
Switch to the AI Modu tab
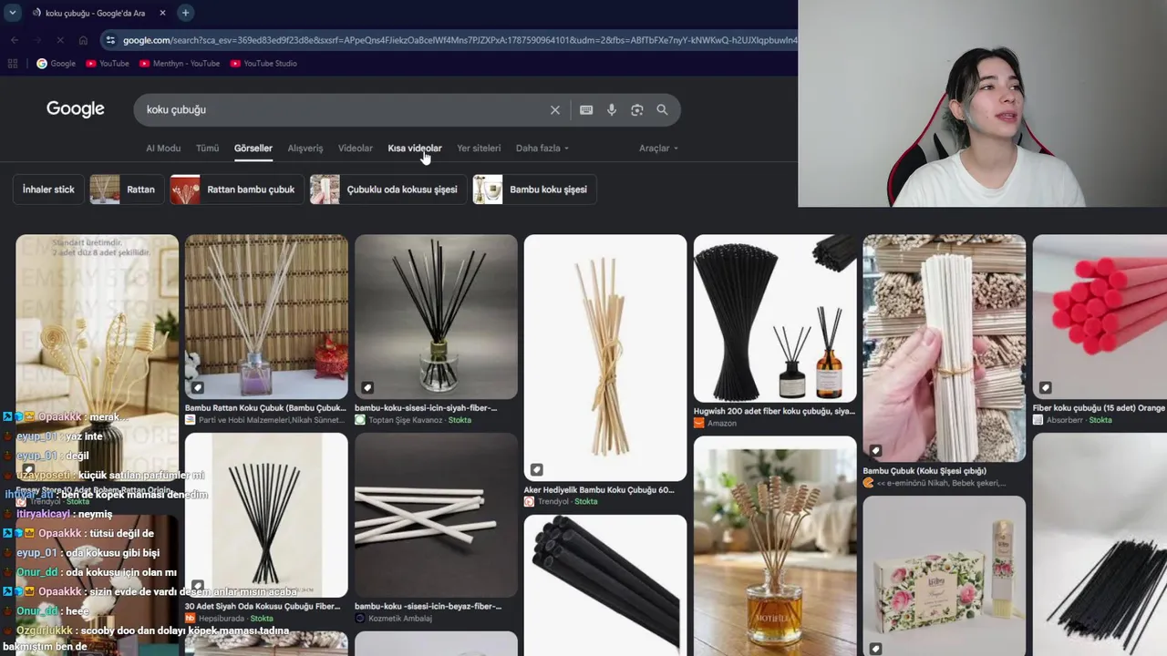tap(163, 149)
